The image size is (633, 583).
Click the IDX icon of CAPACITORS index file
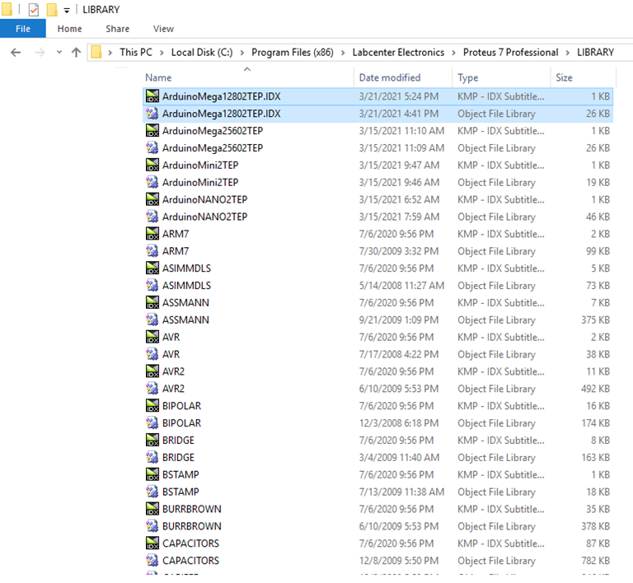click(x=152, y=543)
